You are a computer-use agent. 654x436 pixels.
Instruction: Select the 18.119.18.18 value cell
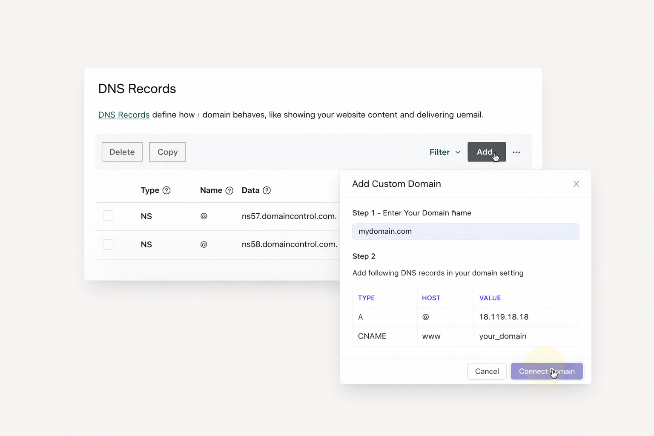tap(504, 317)
